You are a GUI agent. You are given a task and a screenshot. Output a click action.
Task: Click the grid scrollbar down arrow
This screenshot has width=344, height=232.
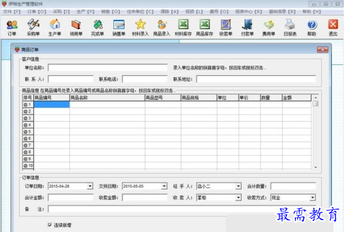click(316, 167)
